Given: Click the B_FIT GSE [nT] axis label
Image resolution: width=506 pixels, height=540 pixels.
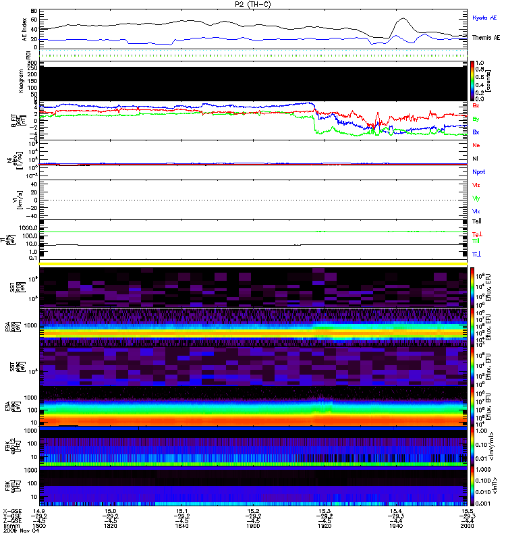Looking at the screenshot, I should coord(18,121).
